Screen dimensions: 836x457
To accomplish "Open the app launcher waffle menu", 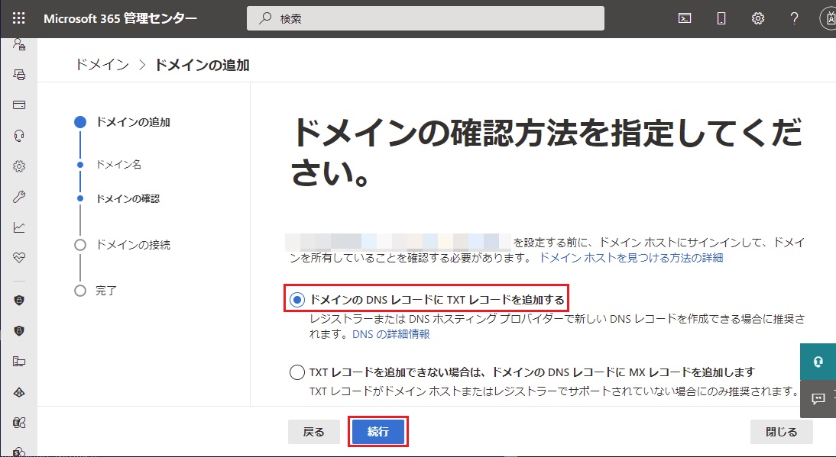I will pos(19,18).
